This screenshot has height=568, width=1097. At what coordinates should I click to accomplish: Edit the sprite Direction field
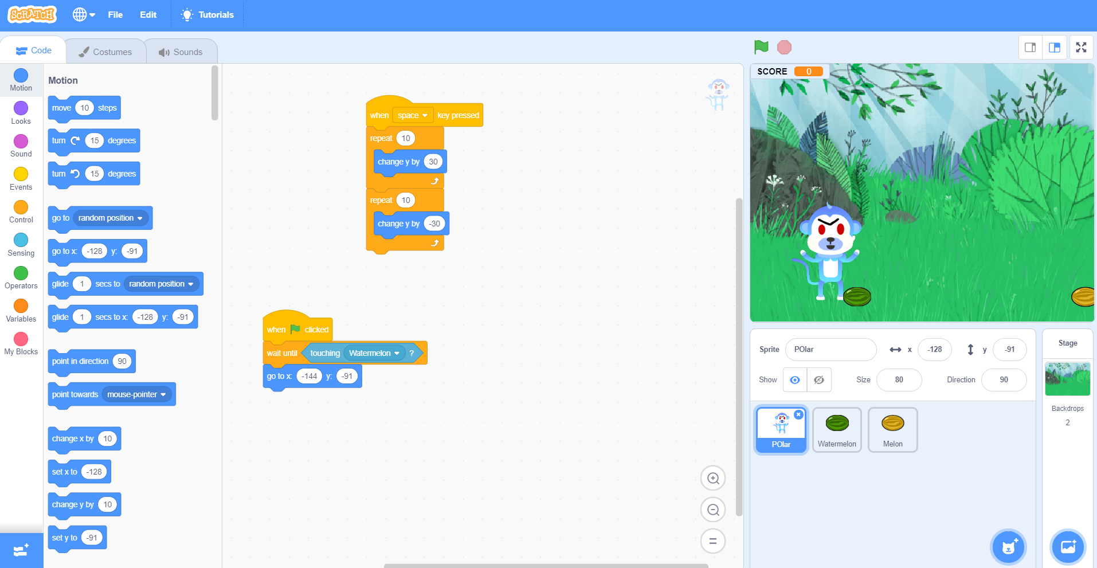click(1004, 379)
